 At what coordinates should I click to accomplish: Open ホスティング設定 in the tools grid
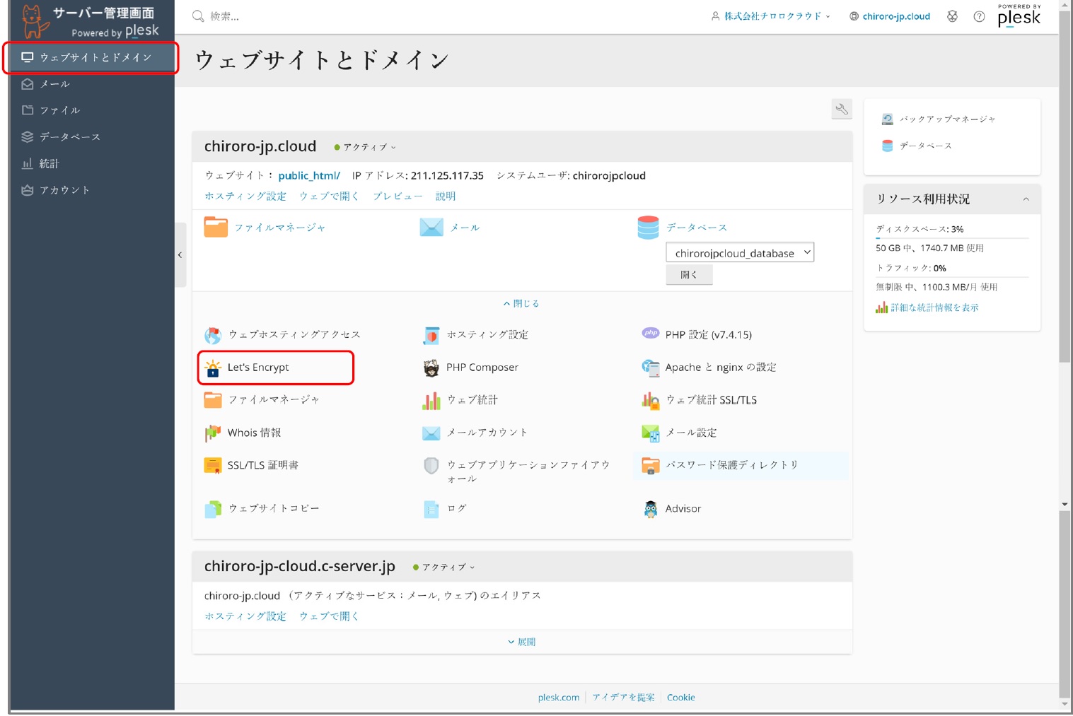(x=475, y=335)
